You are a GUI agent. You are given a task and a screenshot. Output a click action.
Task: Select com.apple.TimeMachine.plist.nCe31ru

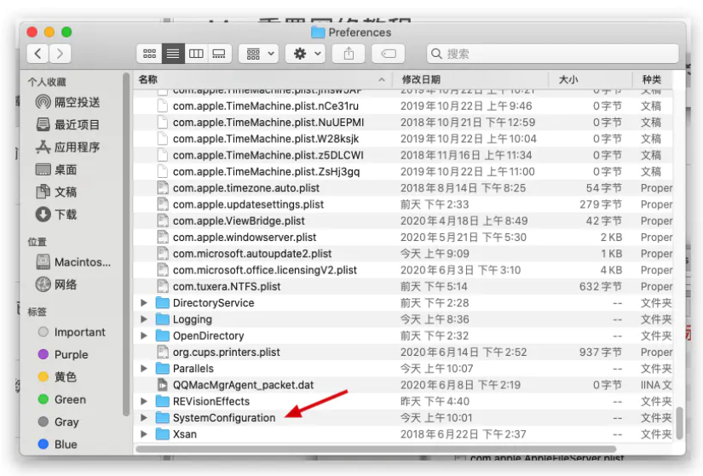tap(403, 106)
